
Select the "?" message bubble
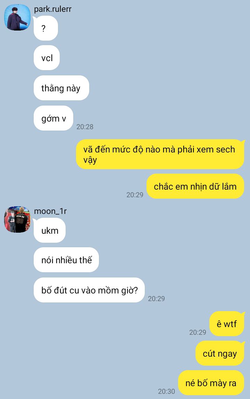point(46,28)
